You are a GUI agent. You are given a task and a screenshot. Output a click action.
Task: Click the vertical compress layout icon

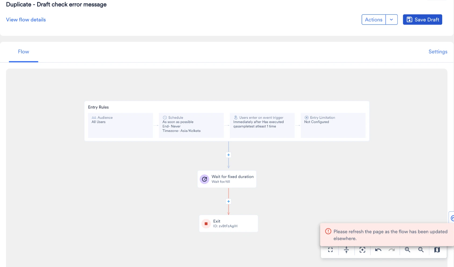346,250
